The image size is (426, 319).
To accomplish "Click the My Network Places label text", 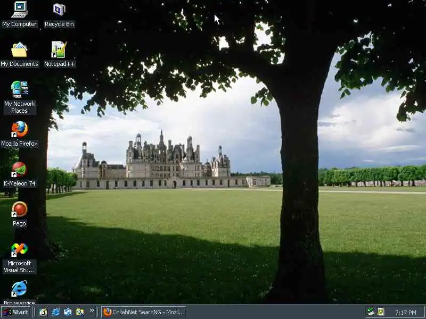I will [x=20, y=107].
